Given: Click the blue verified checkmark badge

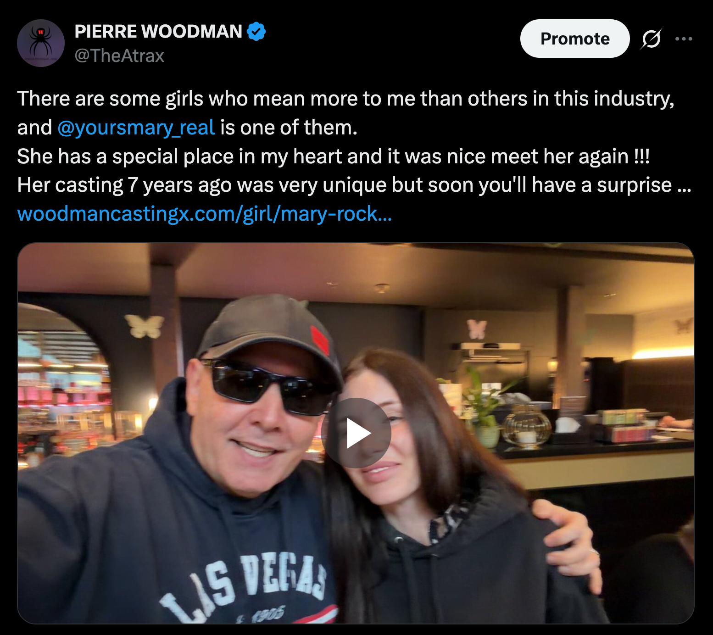Looking at the screenshot, I should tap(256, 32).
